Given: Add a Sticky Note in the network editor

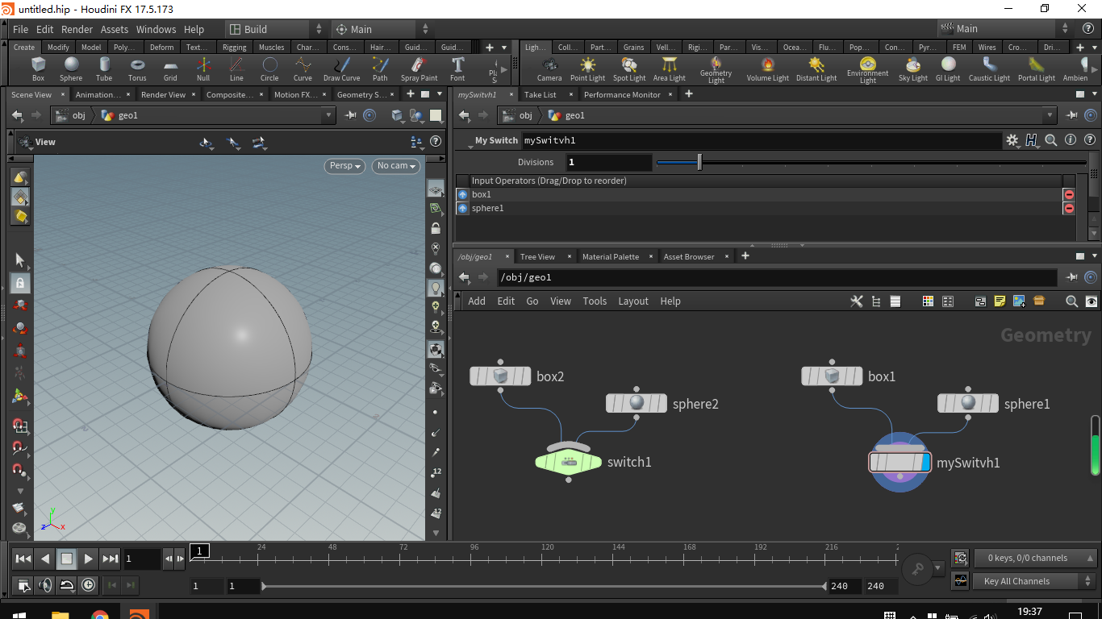Looking at the screenshot, I should (x=1000, y=301).
